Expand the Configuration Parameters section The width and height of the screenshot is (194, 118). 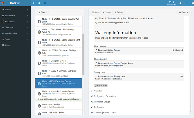(104, 96)
